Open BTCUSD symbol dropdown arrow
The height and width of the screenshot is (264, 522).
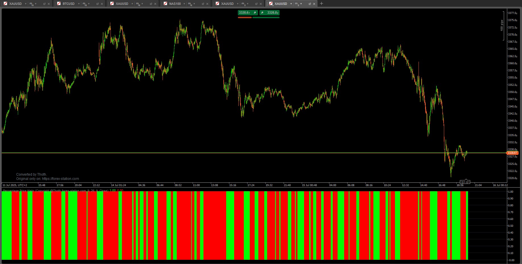click(79, 4)
